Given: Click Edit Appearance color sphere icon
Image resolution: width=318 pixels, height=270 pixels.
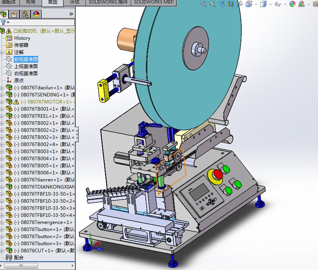Looking at the screenshot, I should [292, 4].
